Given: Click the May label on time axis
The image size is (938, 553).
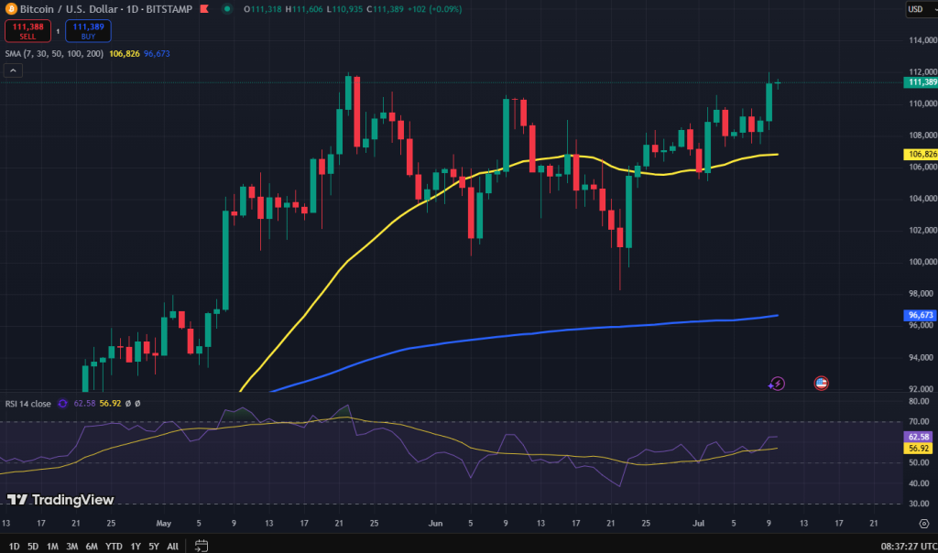Looking at the screenshot, I should (x=163, y=524).
